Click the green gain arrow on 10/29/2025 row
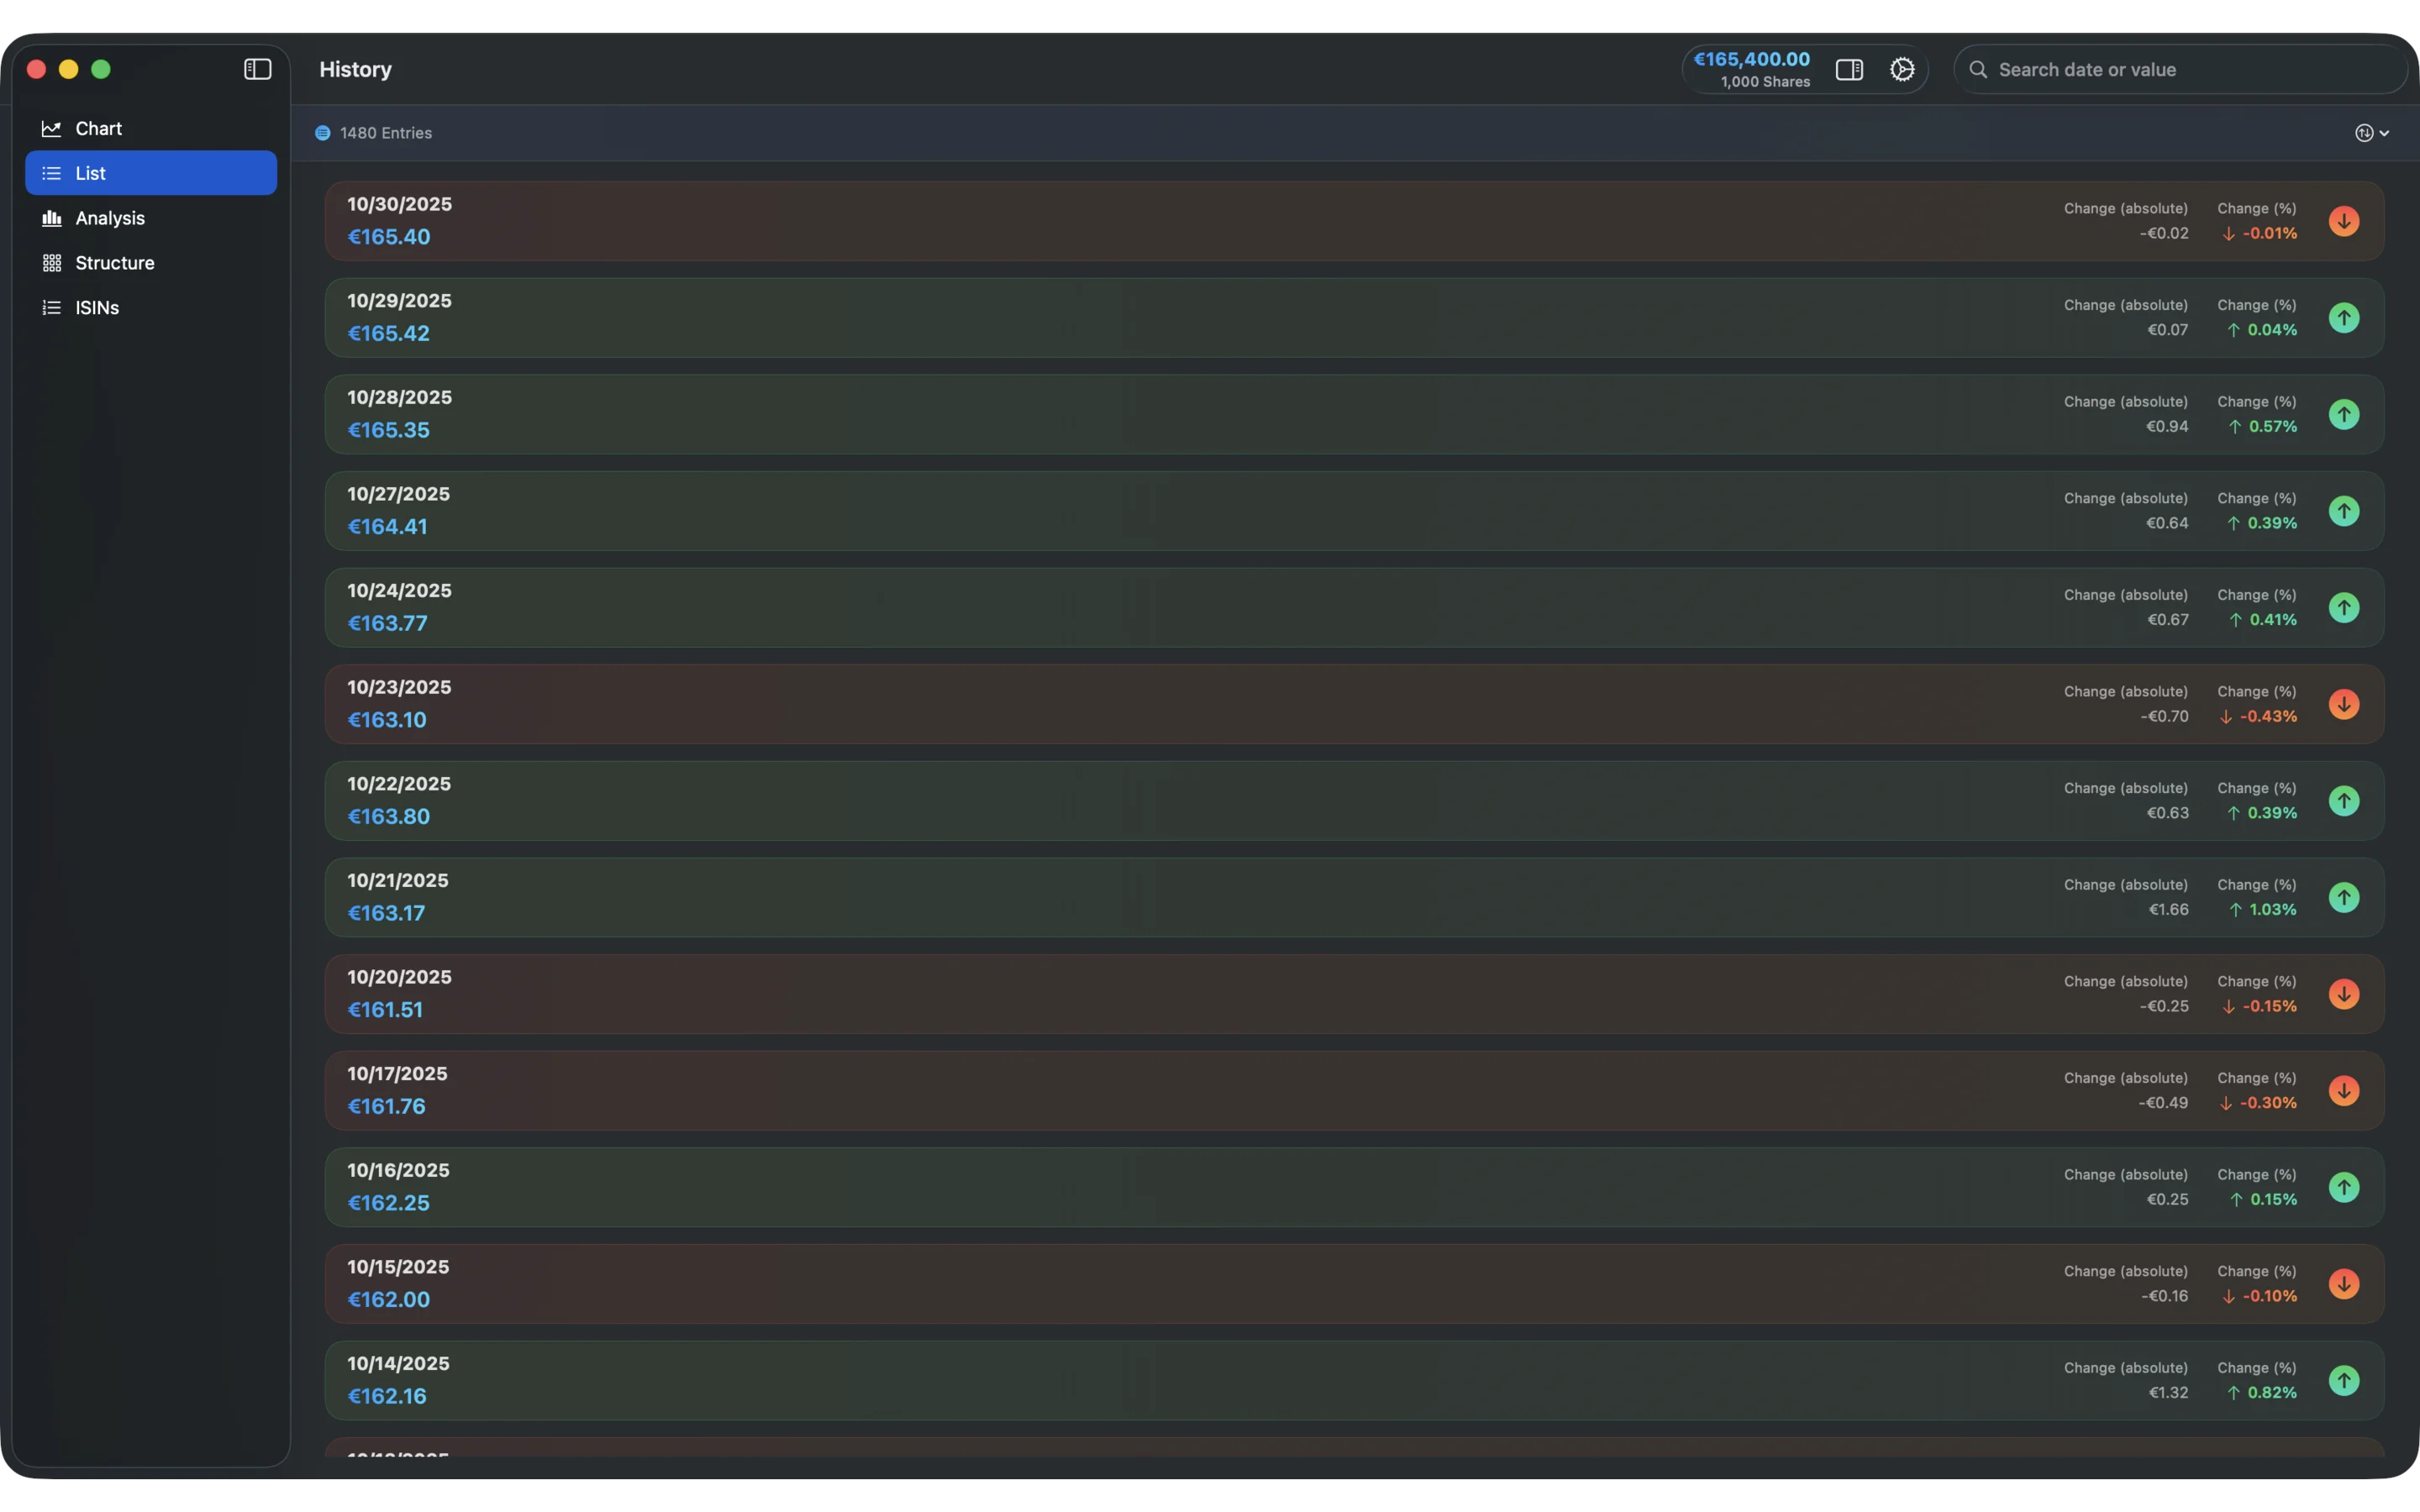This screenshot has height=1512, width=2420. [2344, 317]
